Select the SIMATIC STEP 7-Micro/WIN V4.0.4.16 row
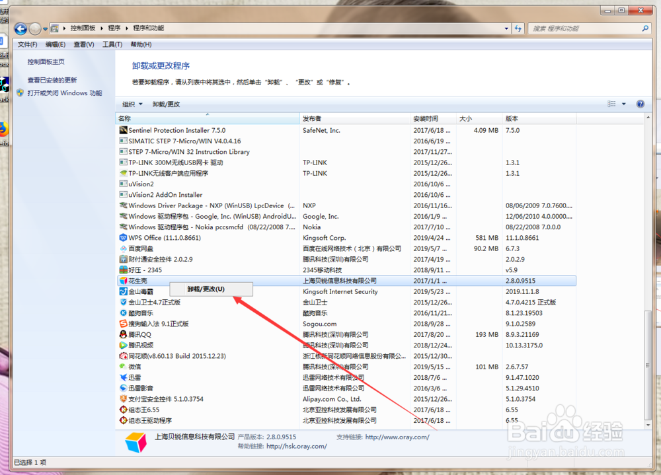The height and width of the screenshot is (475, 661). [x=346, y=141]
